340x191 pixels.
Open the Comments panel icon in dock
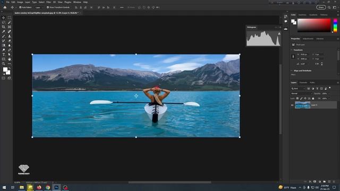pos(286,21)
